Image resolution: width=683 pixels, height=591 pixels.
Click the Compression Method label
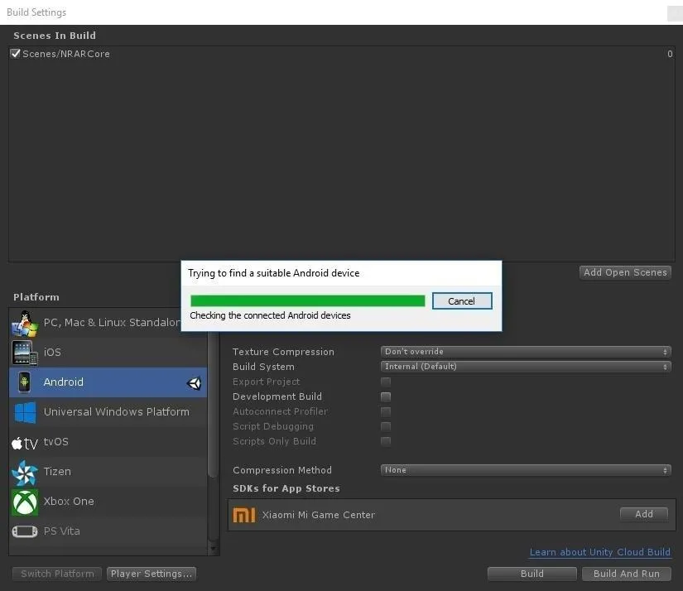point(282,470)
